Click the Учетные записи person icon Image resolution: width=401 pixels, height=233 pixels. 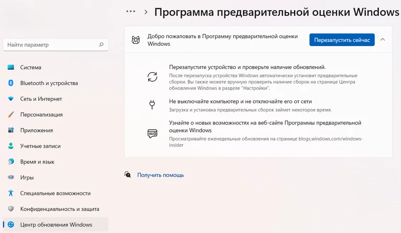(11, 146)
